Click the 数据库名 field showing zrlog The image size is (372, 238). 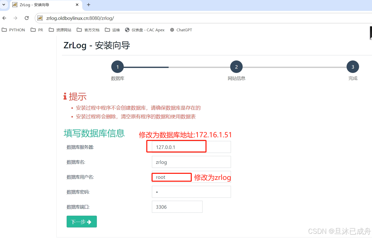191,162
